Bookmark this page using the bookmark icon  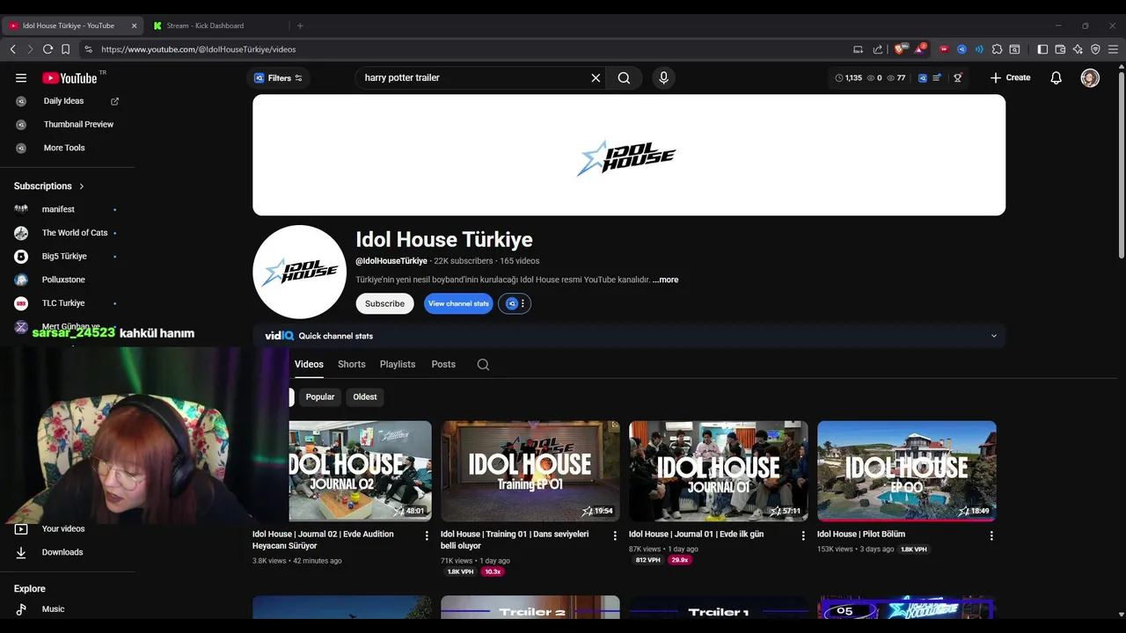coord(65,49)
